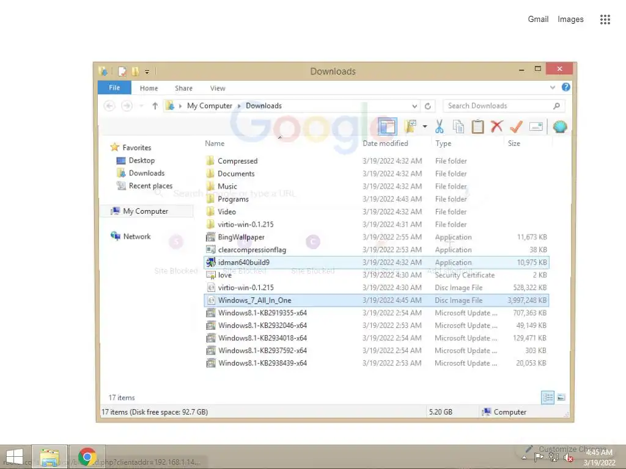Select the Music folder
This screenshot has height=469, width=626.
click(x=227, y=186)
